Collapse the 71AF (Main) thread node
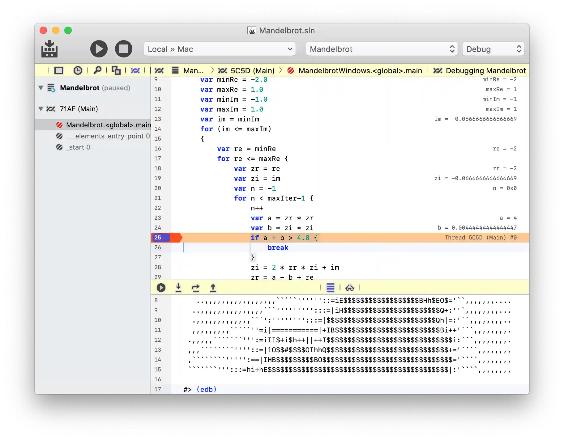 41,109
